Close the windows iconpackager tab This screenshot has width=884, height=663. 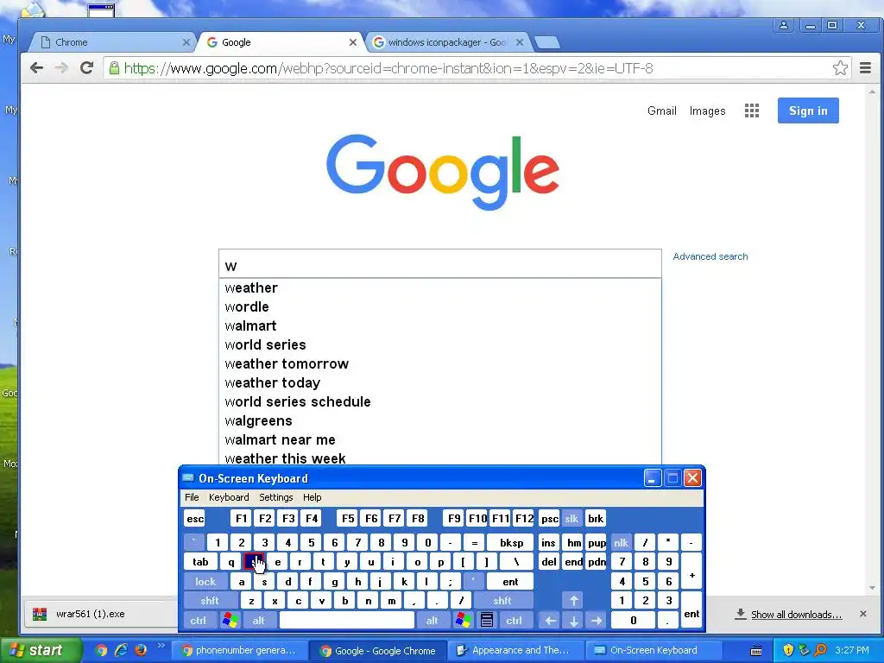(x=519, y=42)
